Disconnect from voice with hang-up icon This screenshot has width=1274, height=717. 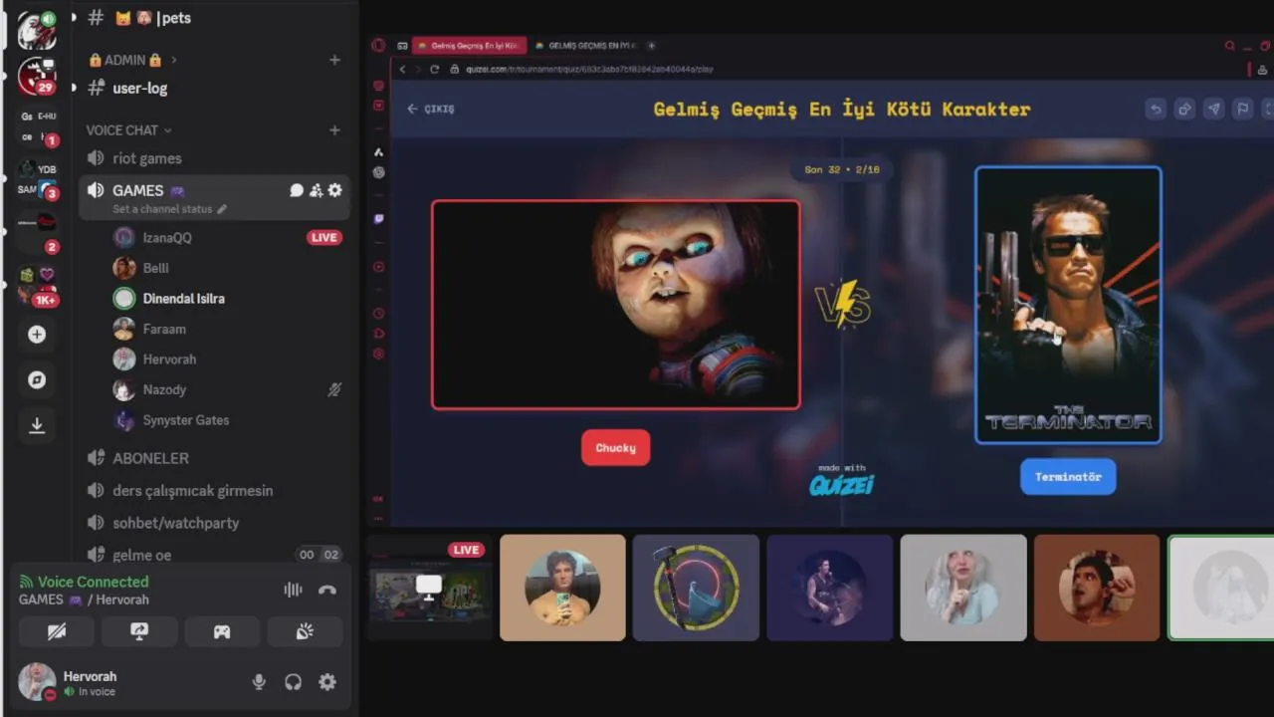coord(327,590)
